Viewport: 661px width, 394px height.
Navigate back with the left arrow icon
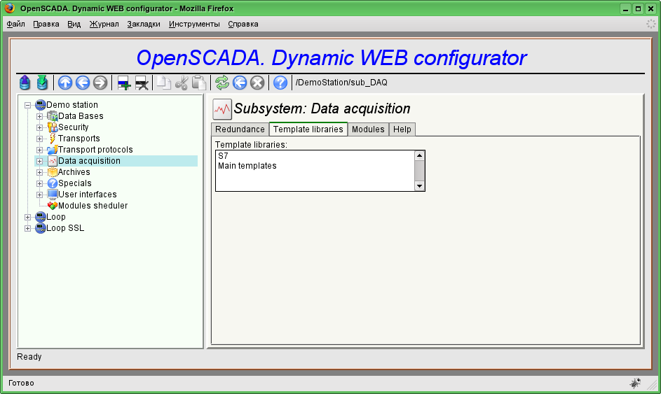[x=83, y=83]
